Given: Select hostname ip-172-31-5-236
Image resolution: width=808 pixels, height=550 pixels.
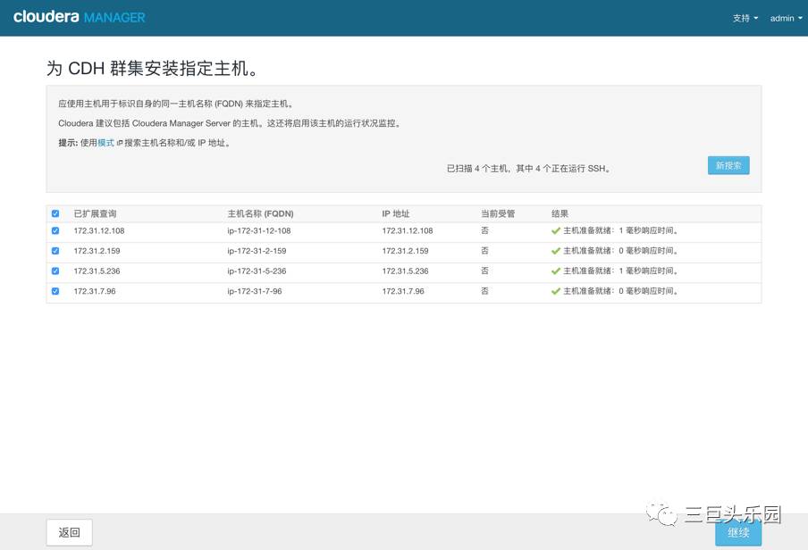Looking at the screenshot, I should coord(257,271).
